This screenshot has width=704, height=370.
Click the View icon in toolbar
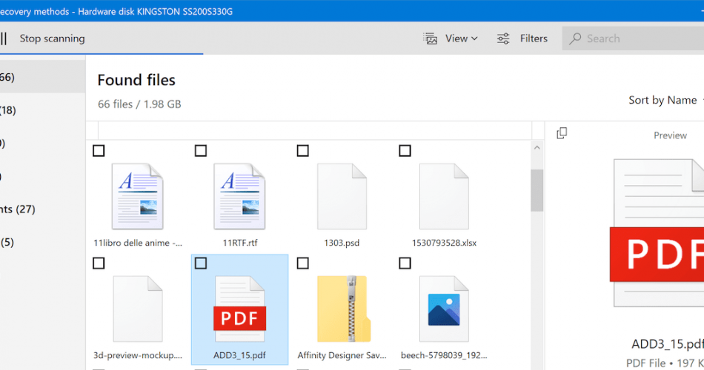[x=431, y=38]
